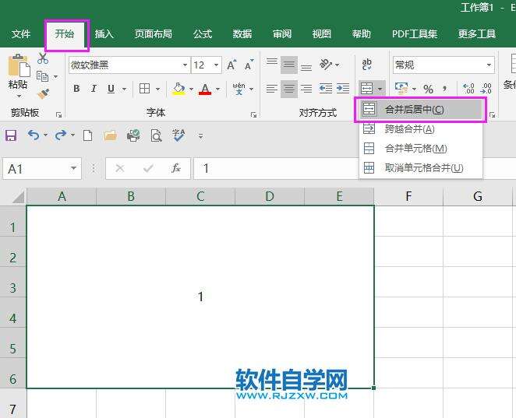Expand fill color dropdown arrow

pos(191,89)
